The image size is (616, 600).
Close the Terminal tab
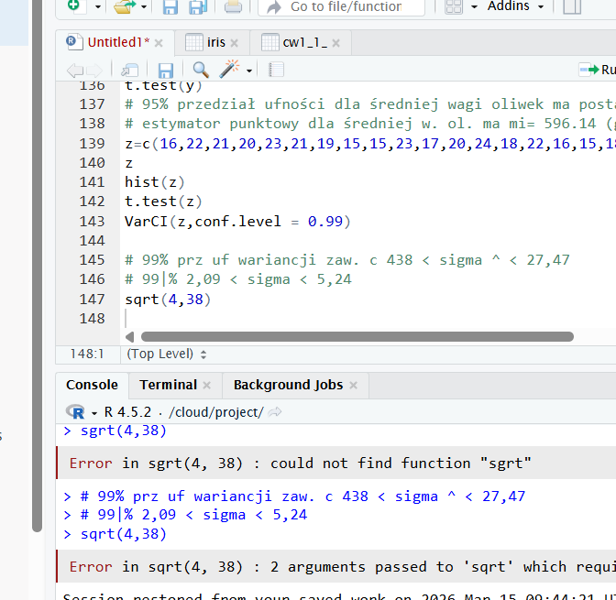(206, 386)
